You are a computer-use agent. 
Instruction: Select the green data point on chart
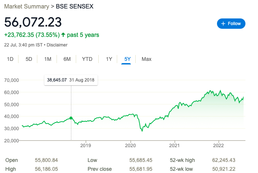(71, 118)
